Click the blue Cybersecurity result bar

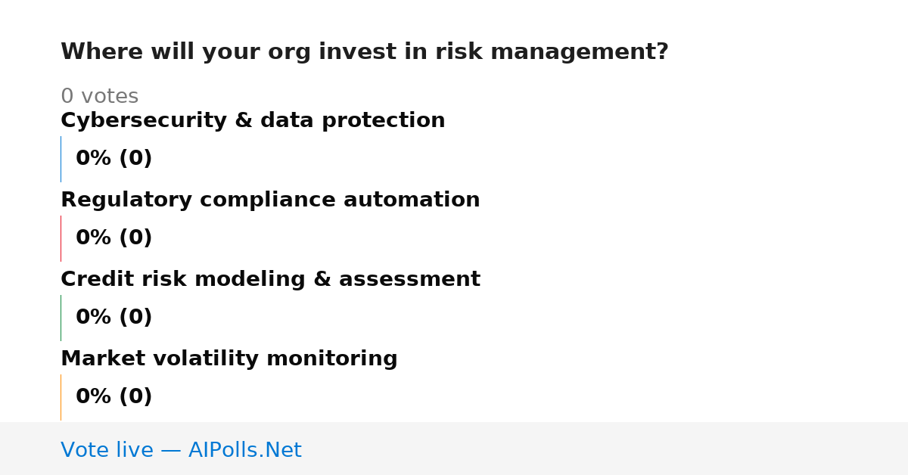61,159
